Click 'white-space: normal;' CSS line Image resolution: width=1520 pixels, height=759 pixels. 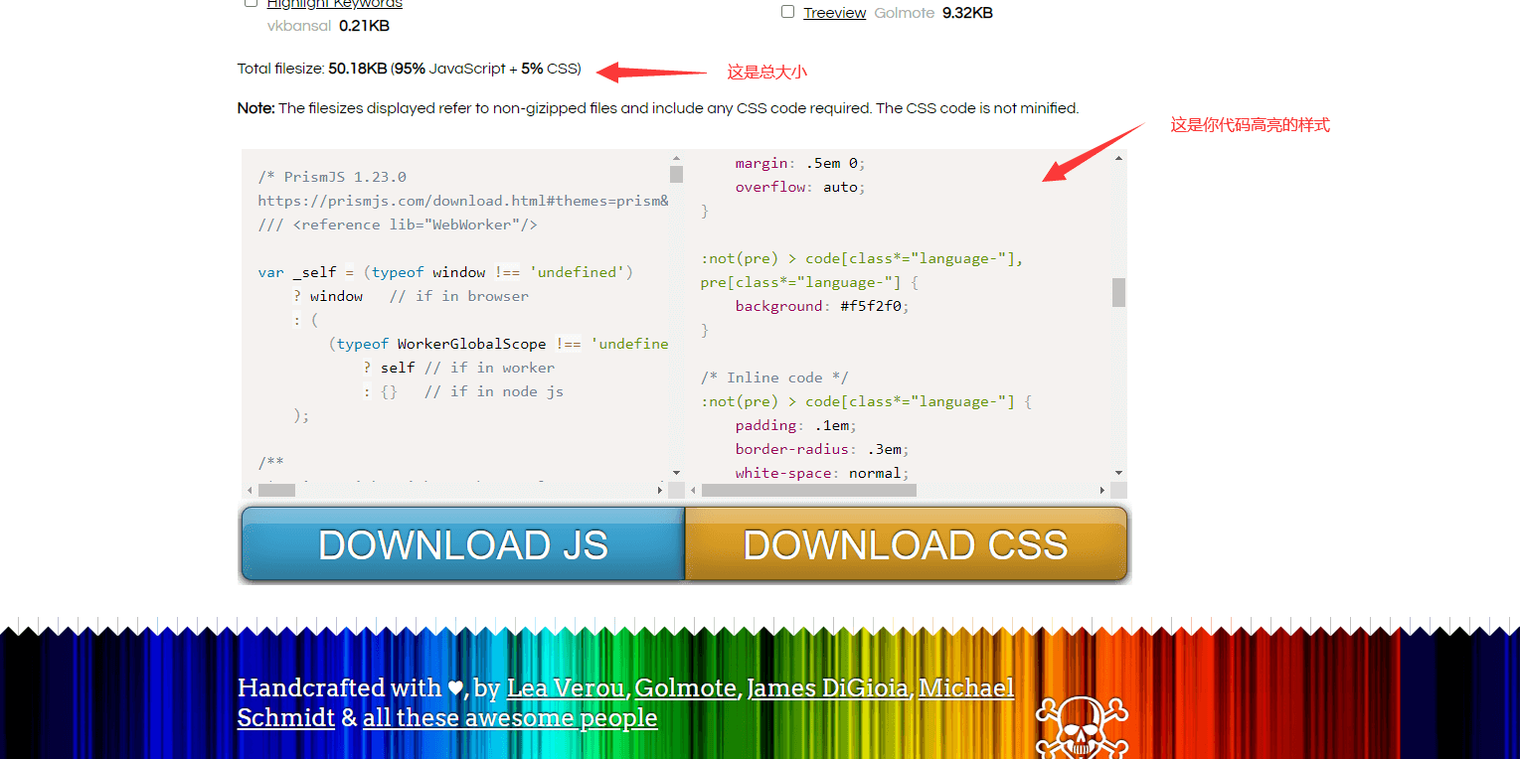pos(823,473)
